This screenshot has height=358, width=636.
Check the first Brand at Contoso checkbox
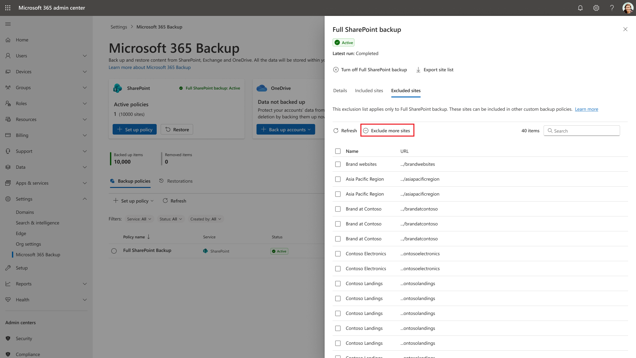pyautogui.click(x=338, y=209)
